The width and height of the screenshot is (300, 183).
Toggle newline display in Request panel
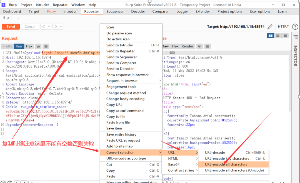[38, 46]
